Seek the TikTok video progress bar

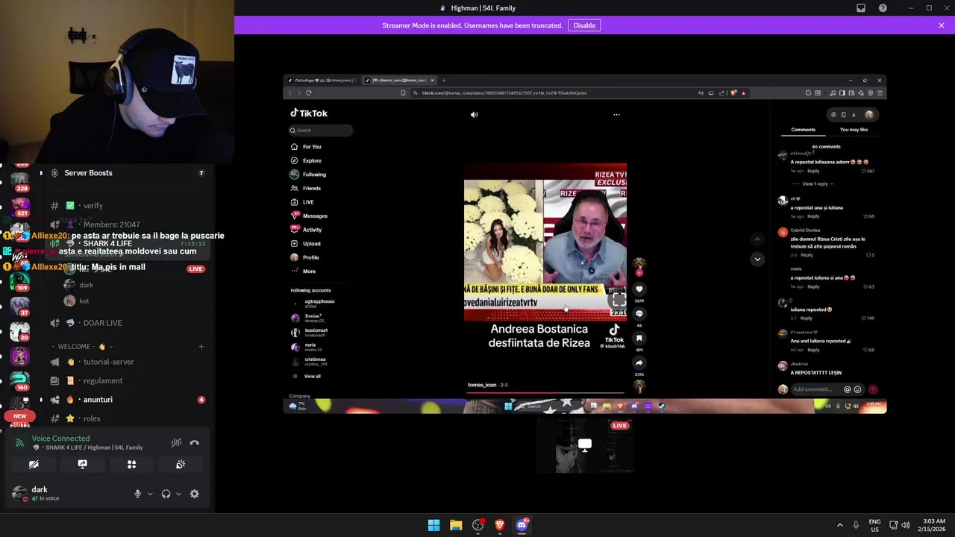click(545, 392)
